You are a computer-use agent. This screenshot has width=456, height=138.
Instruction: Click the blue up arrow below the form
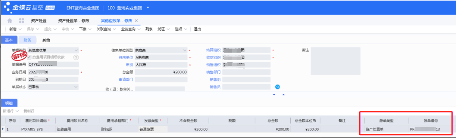283,95
